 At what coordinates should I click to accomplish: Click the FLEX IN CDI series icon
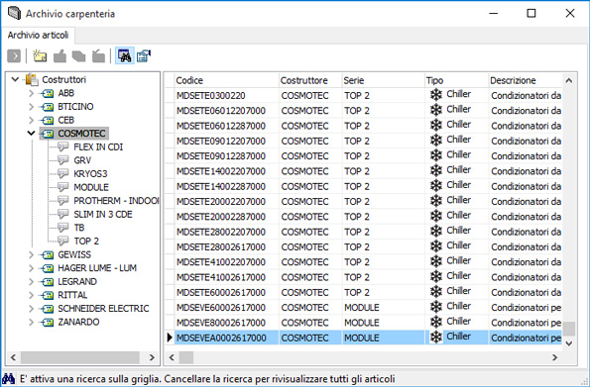pos(62,146)
